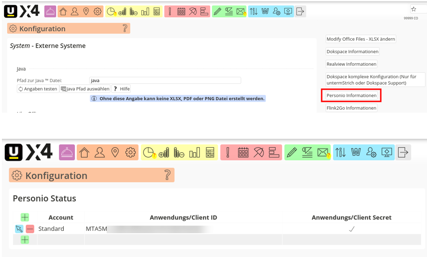
Task: Click the star favorite icon
Action: pyautogui.click(x=414, y=9)
